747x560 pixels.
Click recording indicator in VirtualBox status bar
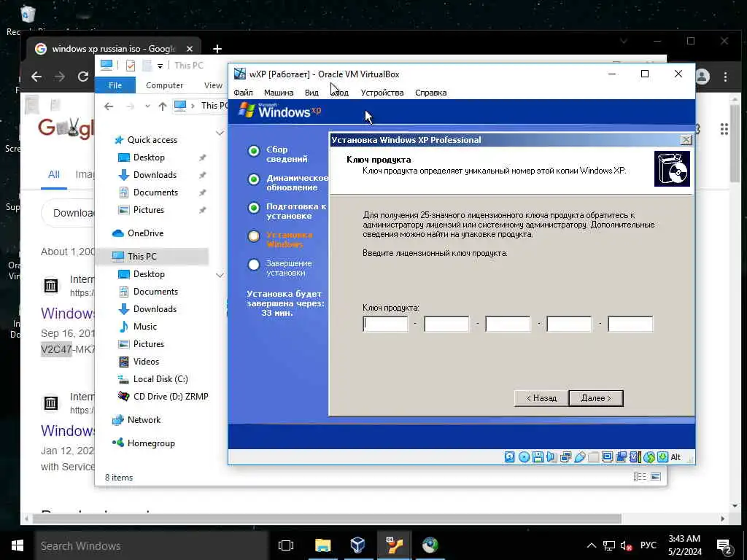[622, 457]
